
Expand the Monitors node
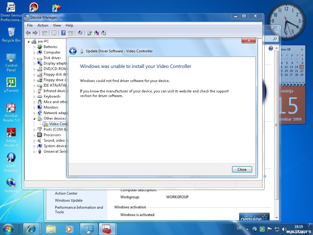pos(34,108)
